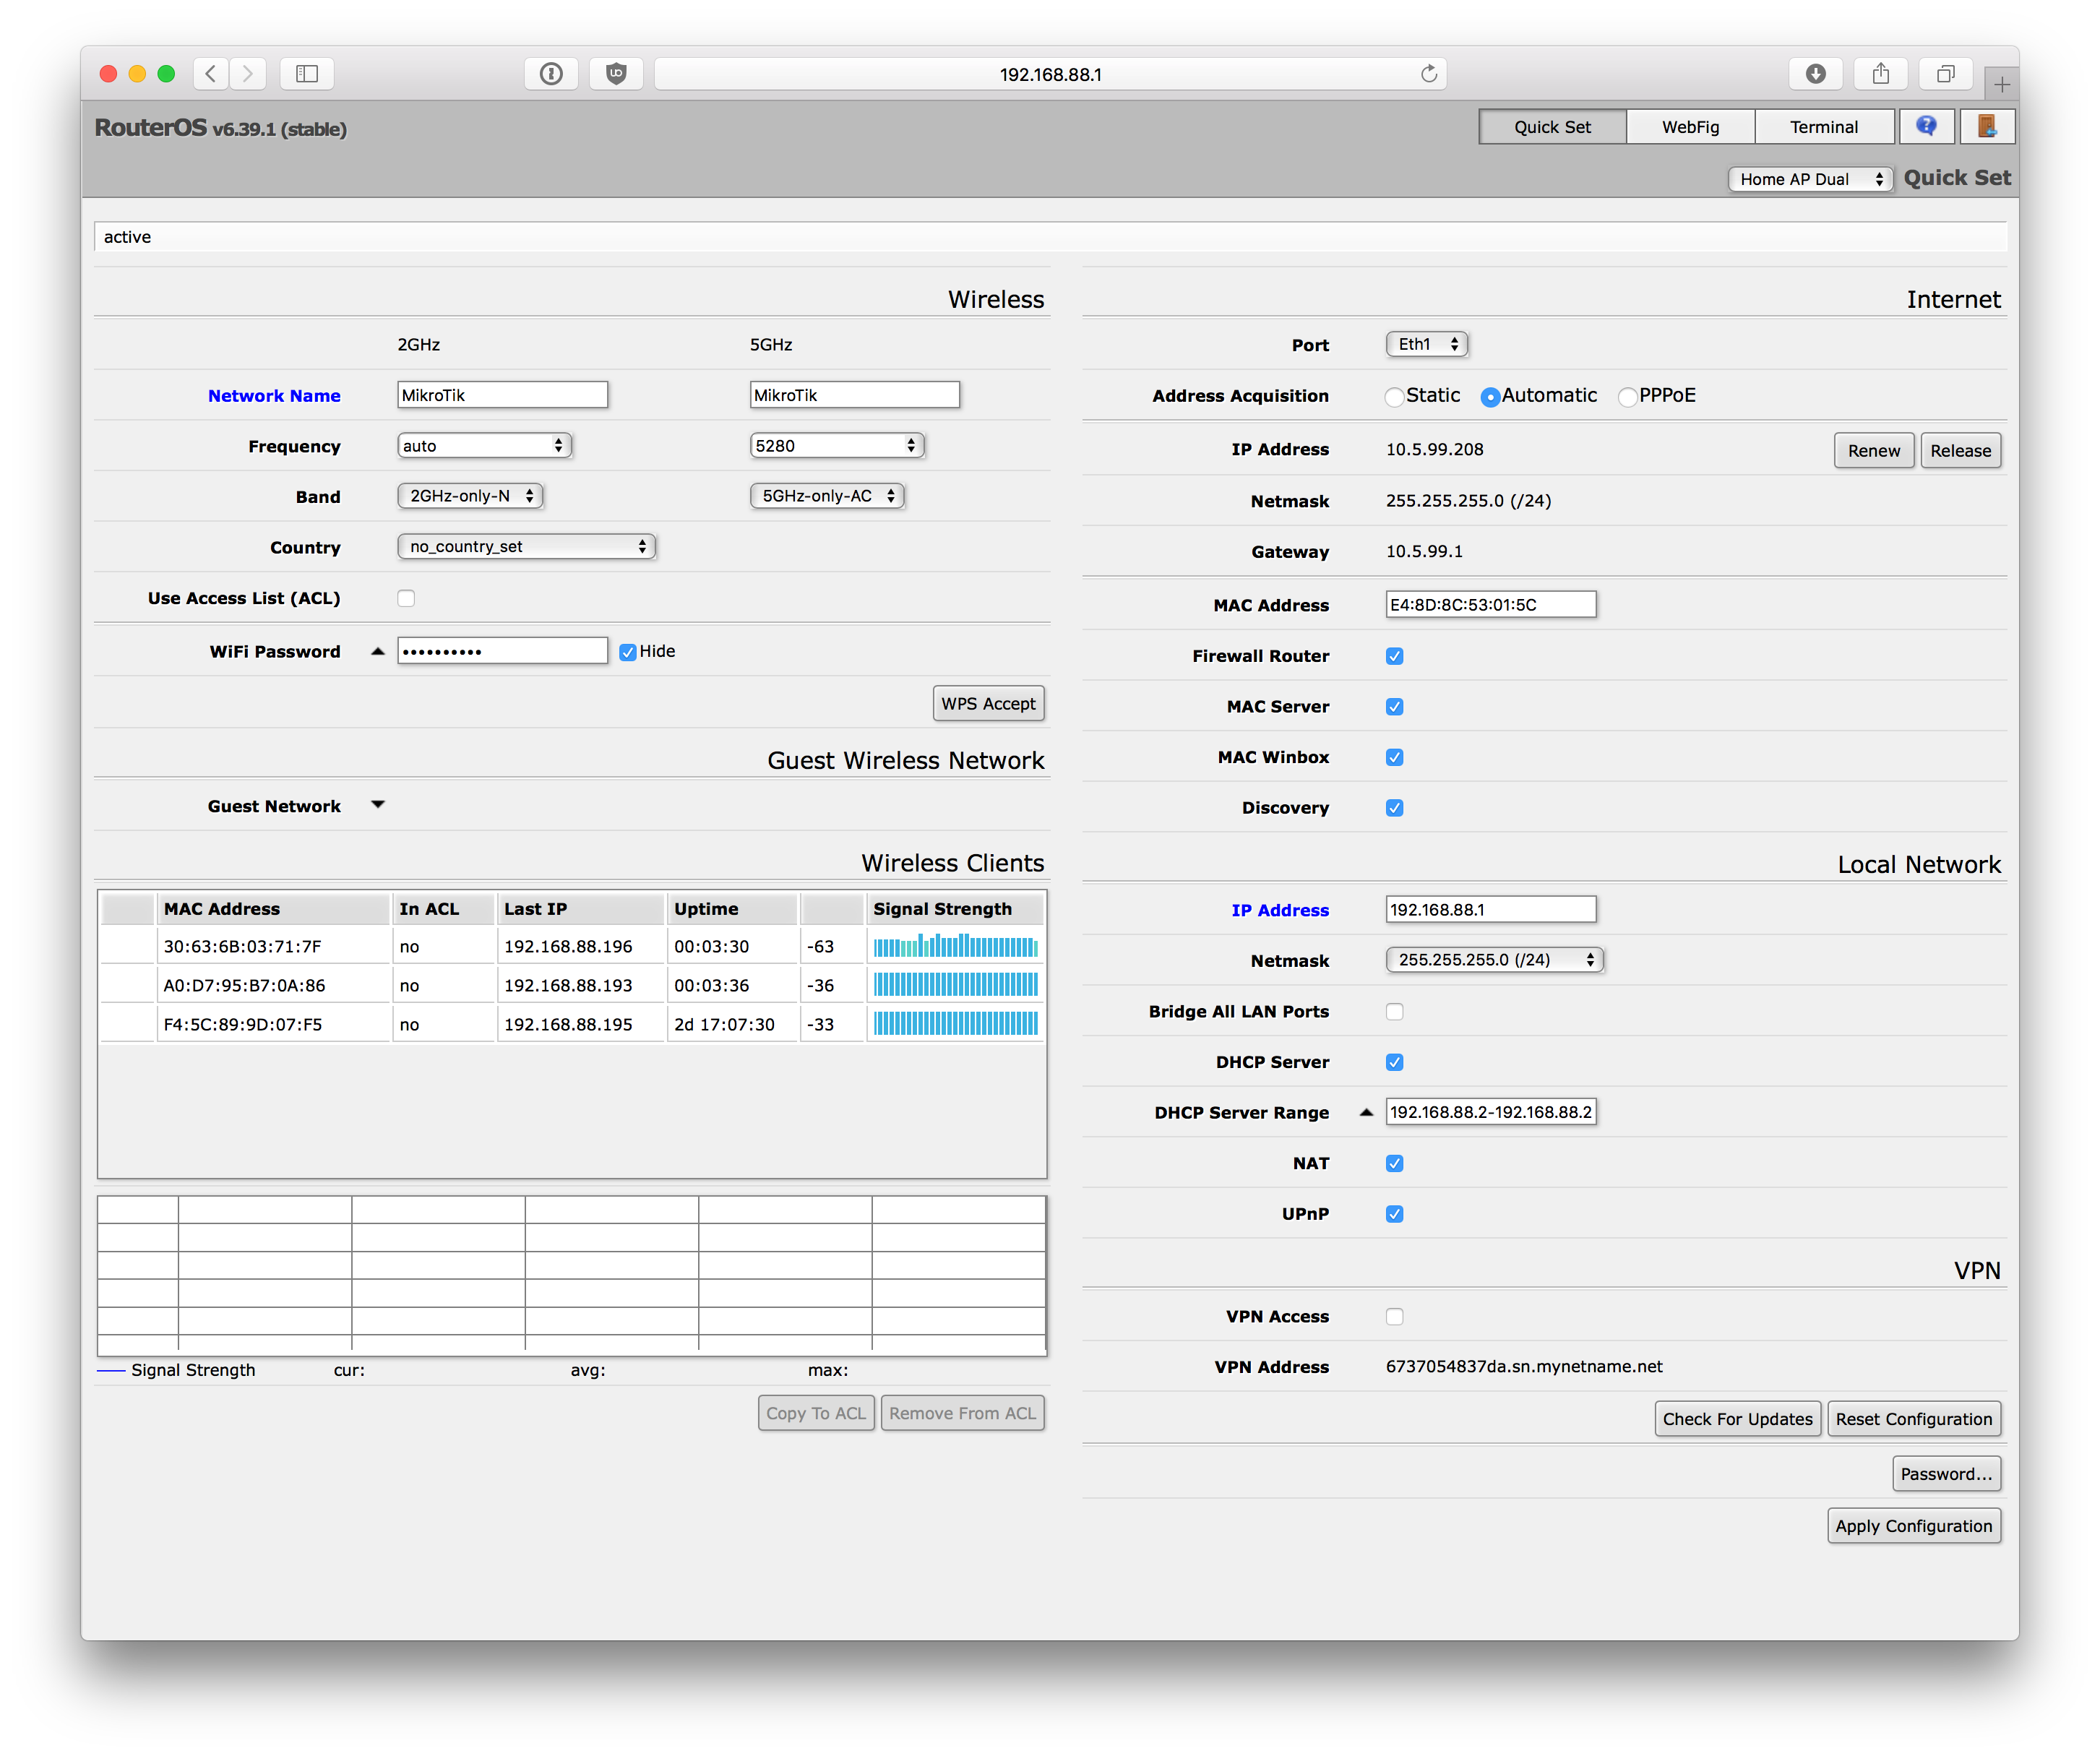Click Safari's reload page icon

[1428, 74]
